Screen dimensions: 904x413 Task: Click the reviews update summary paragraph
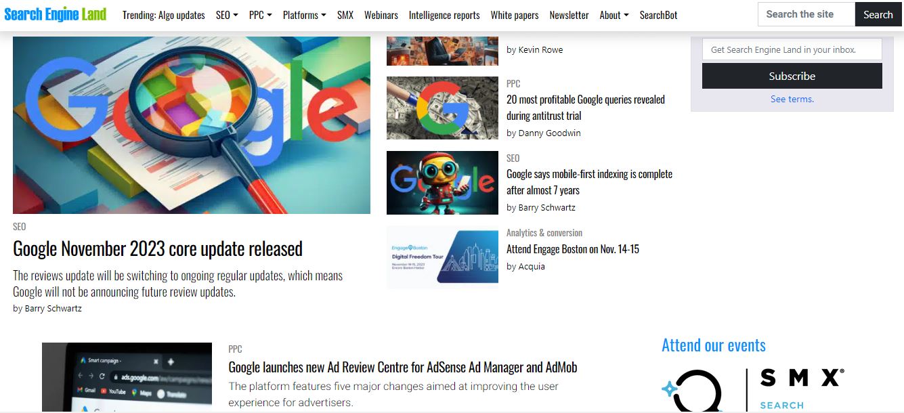pyautogui.click(x=178, y=284)
